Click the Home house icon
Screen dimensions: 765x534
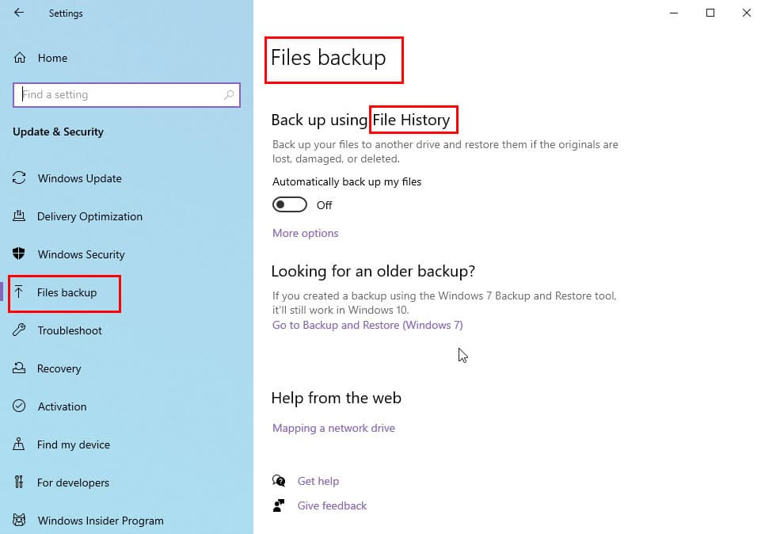(x=20, y=58)
